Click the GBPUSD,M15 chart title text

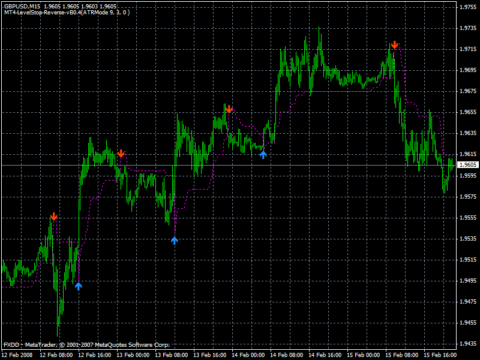(x=22, y=7)
